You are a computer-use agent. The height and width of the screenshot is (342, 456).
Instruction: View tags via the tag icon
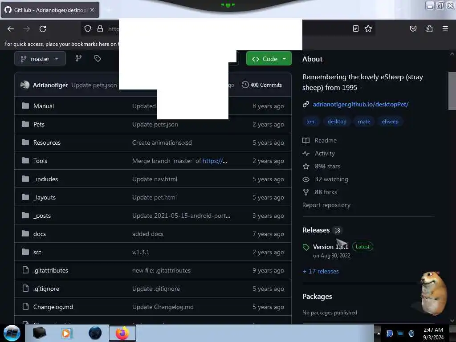[x=98, y=58]
